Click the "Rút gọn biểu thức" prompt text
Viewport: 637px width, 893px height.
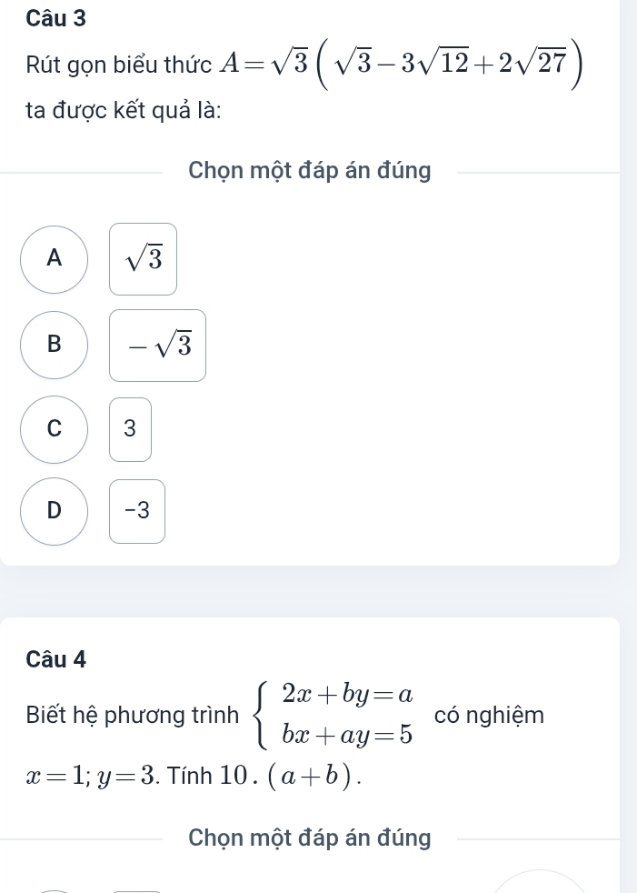[119, 67]
